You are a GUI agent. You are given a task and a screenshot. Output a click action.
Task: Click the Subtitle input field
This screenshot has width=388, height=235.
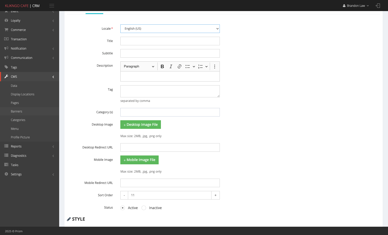(170, 53)
